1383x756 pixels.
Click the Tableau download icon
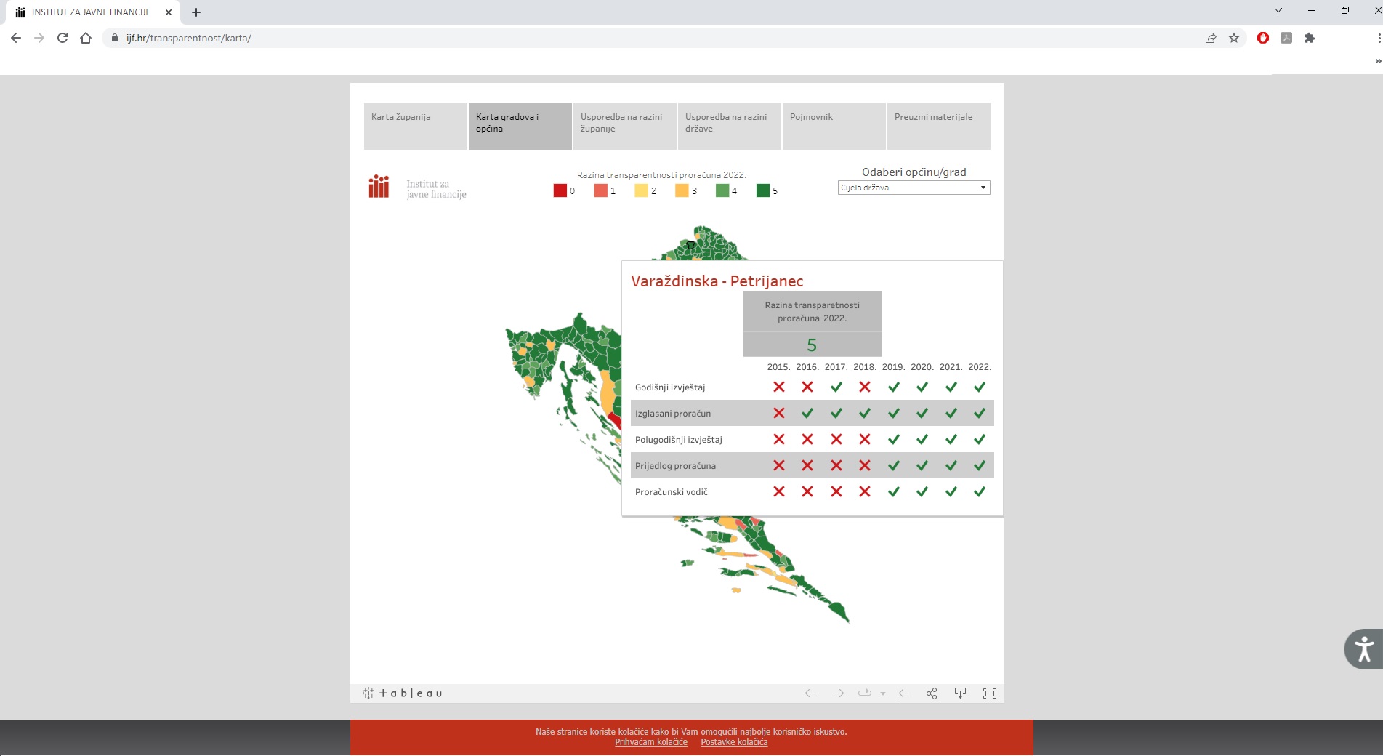tap(960, 693)
